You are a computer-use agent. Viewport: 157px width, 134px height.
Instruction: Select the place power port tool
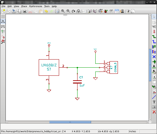point(154,32)
